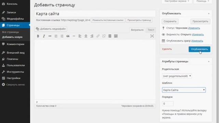This screenshot has width=219, height=123.
Task: Click the page title field Карта сайта
Action: tap(95, 14)
